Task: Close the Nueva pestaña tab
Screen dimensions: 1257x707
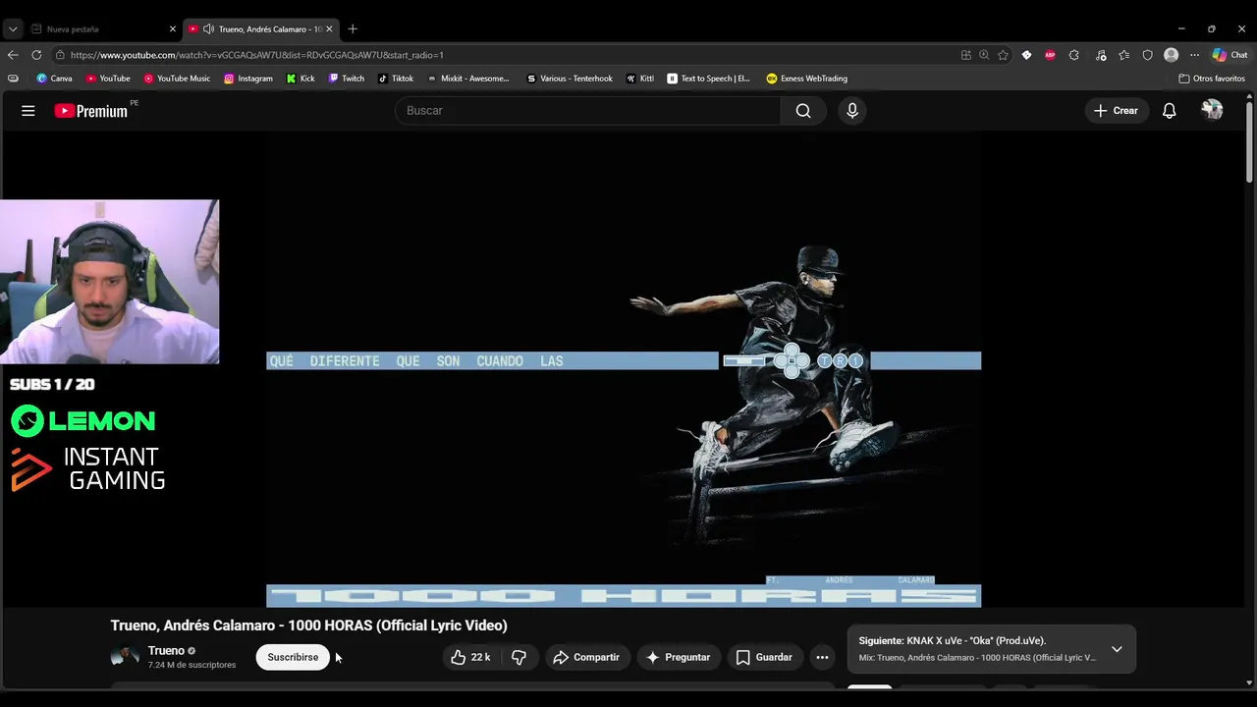Action: click(x=172, y=29)
